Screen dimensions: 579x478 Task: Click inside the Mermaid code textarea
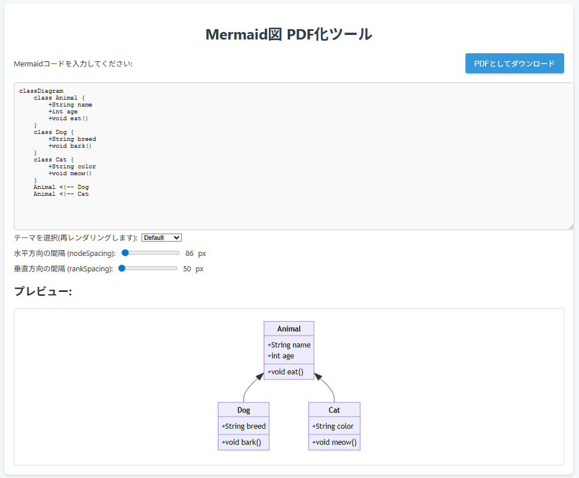pyautogui.click(x=294, y=156)
